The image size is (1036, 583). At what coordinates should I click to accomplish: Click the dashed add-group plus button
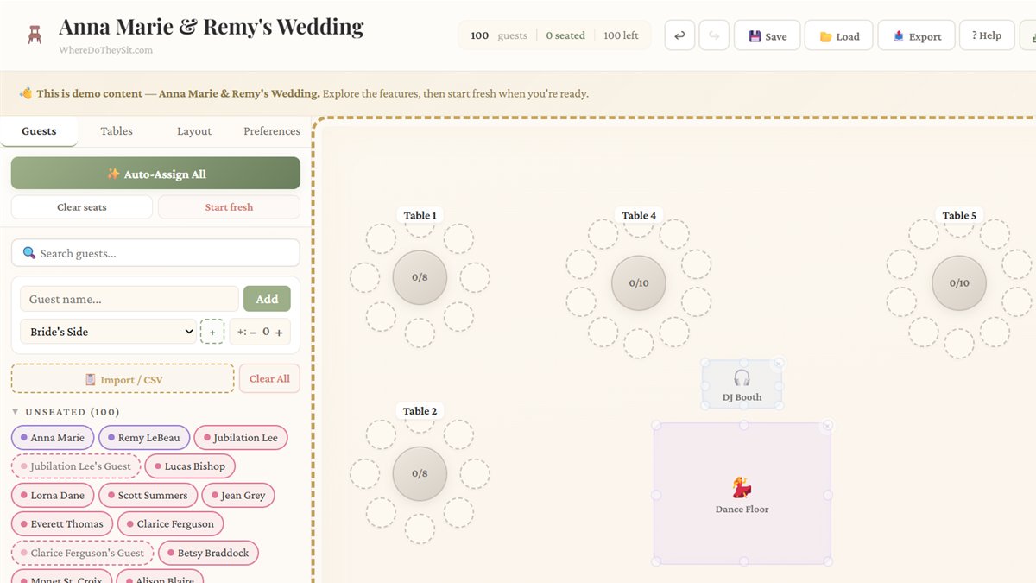212,332
